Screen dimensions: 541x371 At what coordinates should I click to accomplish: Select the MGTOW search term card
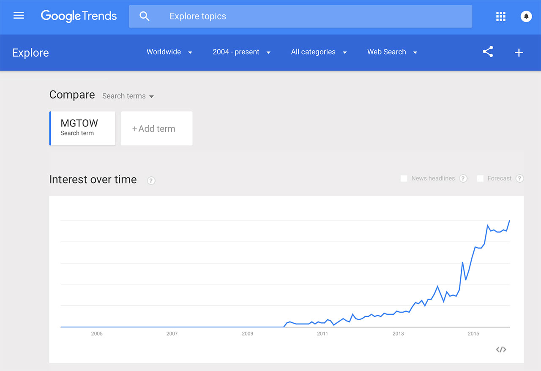pos(82,128)
